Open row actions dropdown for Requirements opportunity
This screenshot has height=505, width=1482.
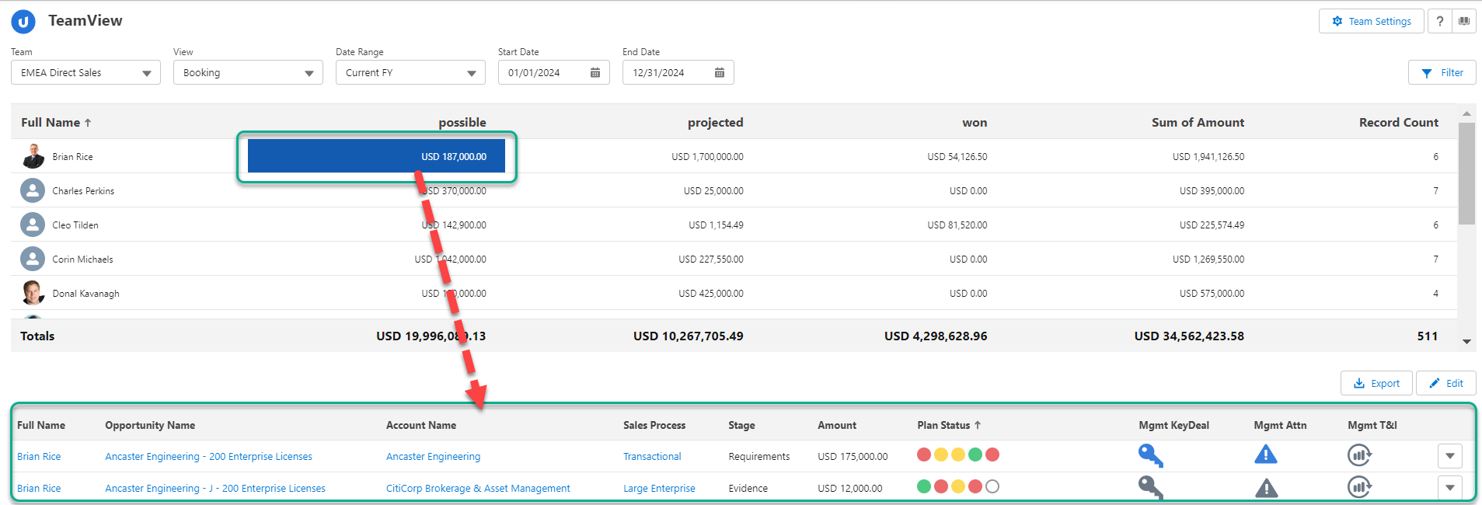point(1449,456)
